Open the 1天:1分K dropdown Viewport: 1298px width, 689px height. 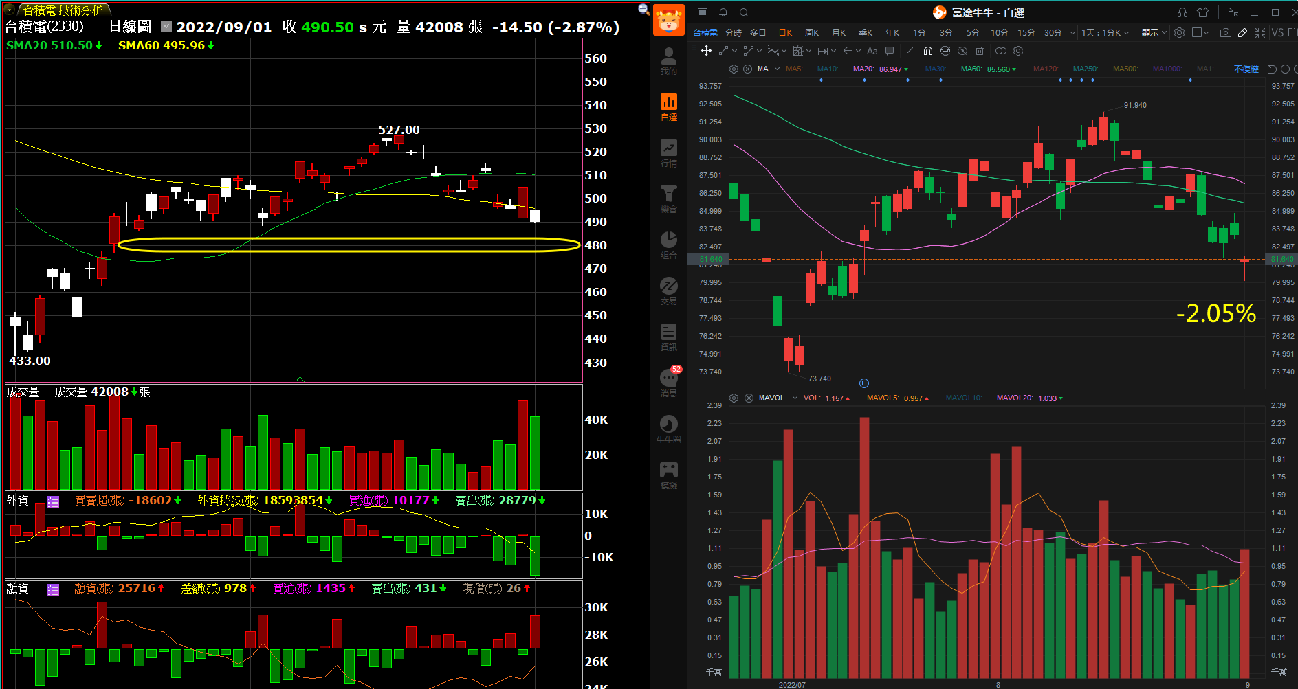pos(1105,32)
